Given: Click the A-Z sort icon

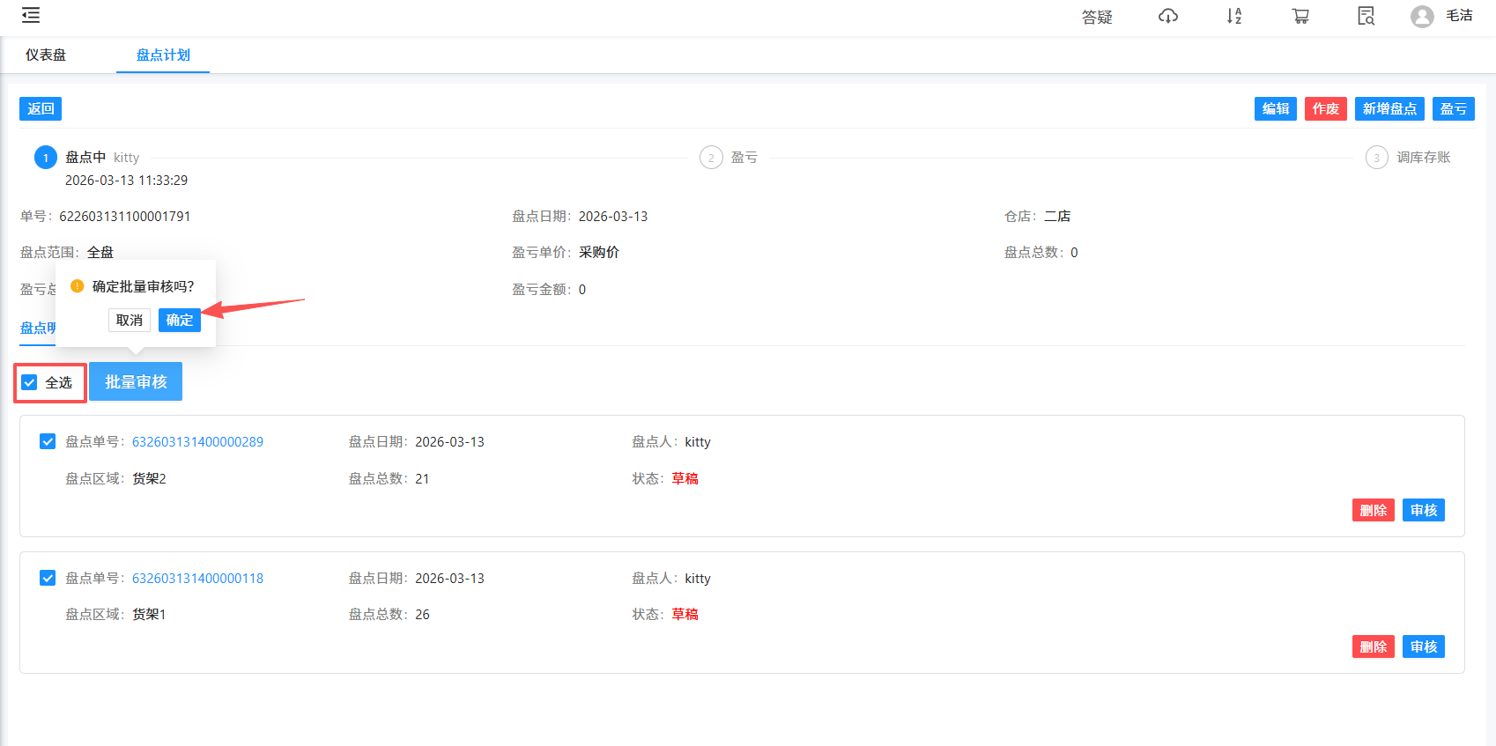Looking at the screenshot, I should 1233,16.
